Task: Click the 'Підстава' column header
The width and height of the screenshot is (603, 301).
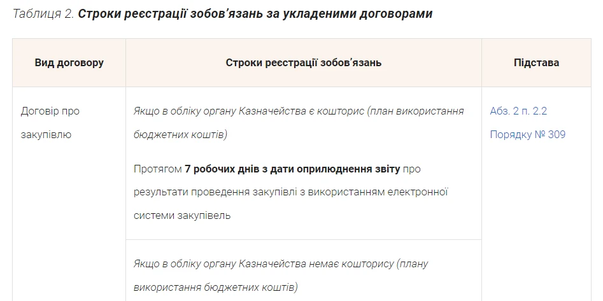Action: point(536,63)
